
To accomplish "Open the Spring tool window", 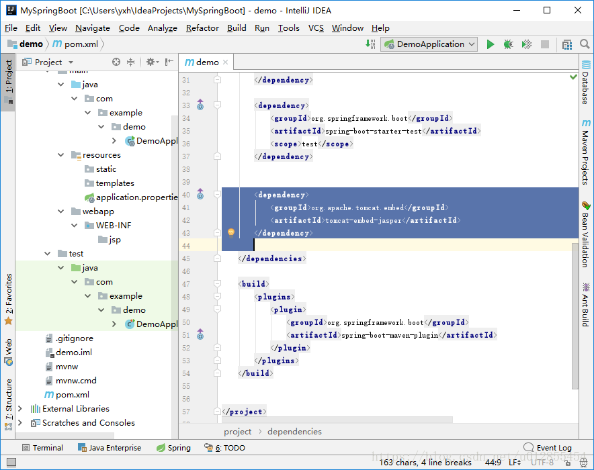I will pos(174,448).
